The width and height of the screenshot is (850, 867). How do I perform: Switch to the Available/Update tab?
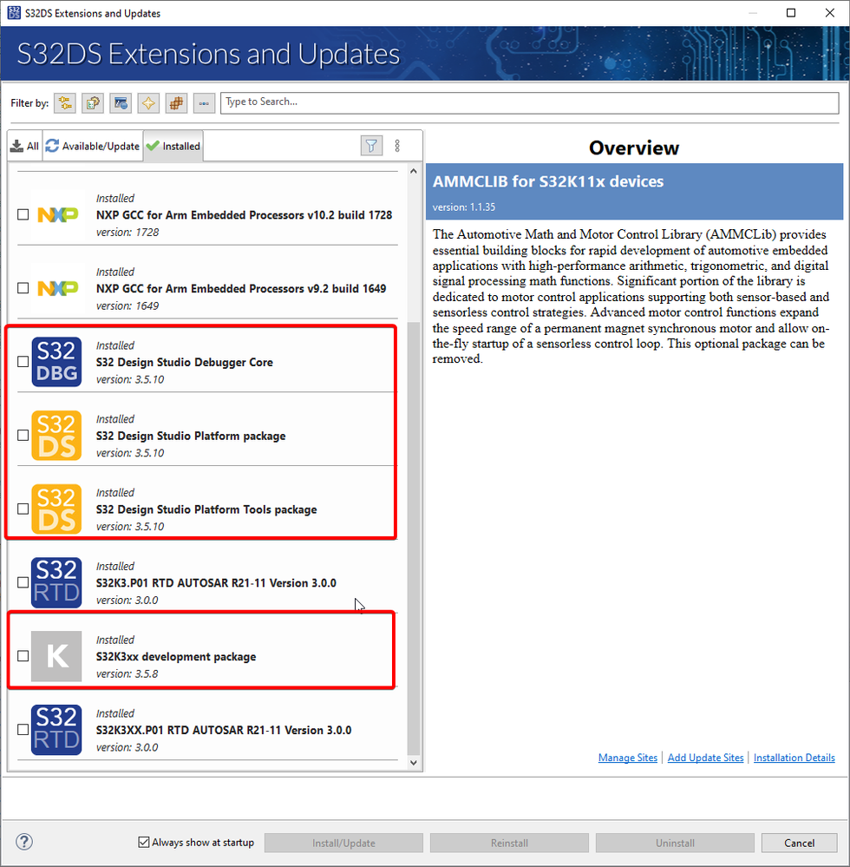click(x=93, y=146)
